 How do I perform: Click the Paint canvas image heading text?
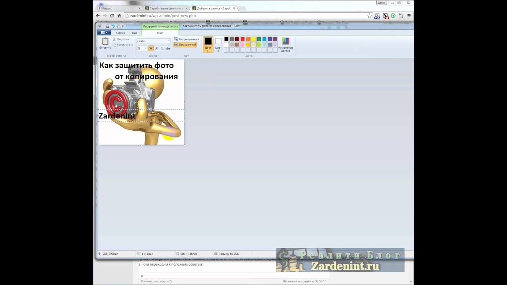[x=138, y=71]
